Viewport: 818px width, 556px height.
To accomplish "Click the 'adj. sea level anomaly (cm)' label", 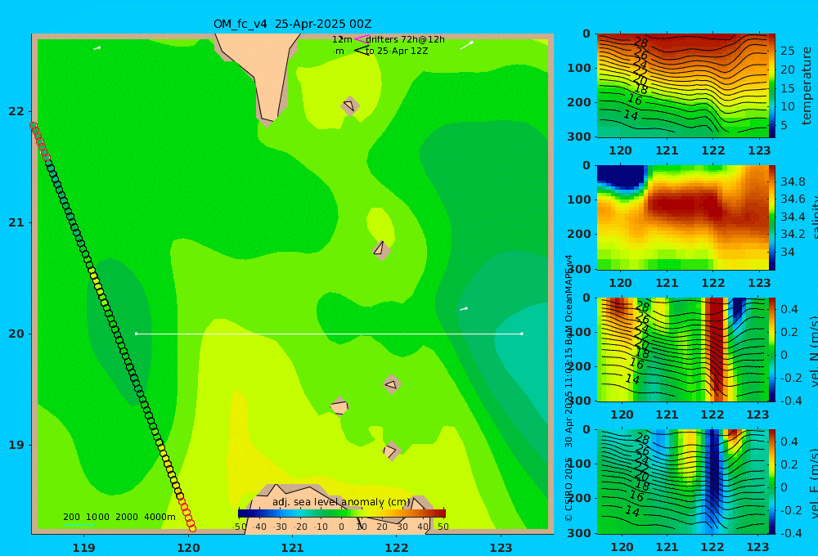I will click(x=341, y=502).
